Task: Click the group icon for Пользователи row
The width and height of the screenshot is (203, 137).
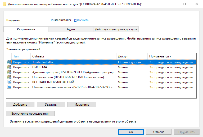Action: pos(9,77)
